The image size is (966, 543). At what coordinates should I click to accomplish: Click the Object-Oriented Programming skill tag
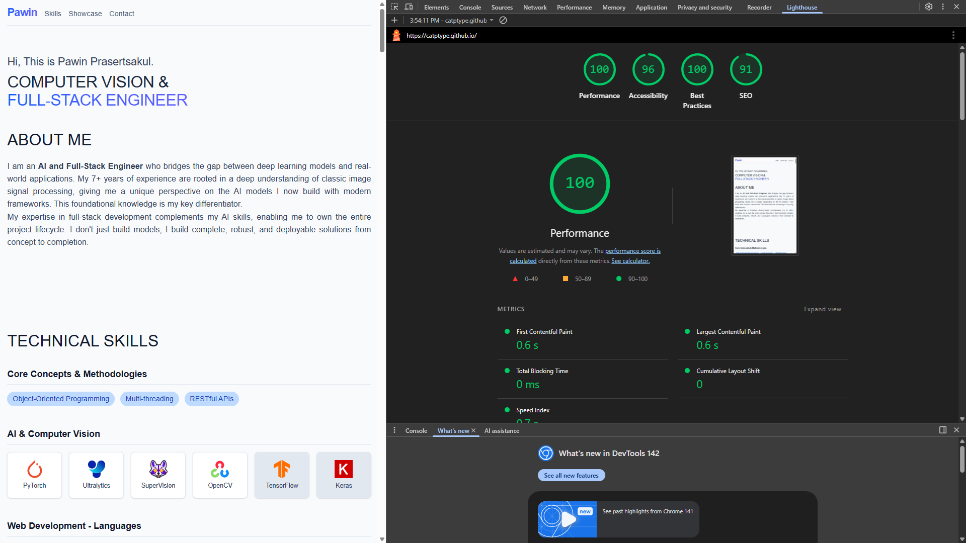click(61, 399)
